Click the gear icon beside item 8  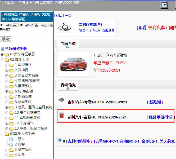click(x=59, y=140)
